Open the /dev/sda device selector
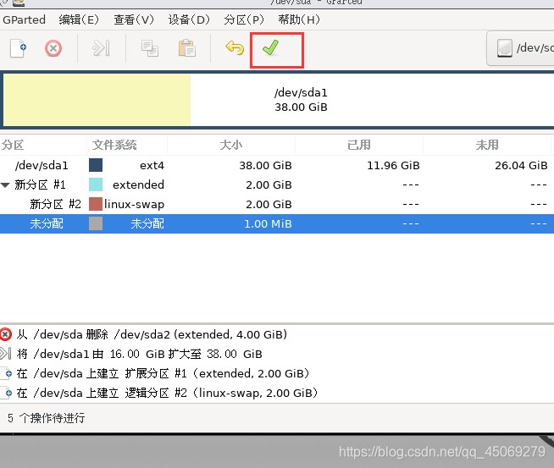The width and height of the screenshot is (554, 468). [x=520, y=48]
